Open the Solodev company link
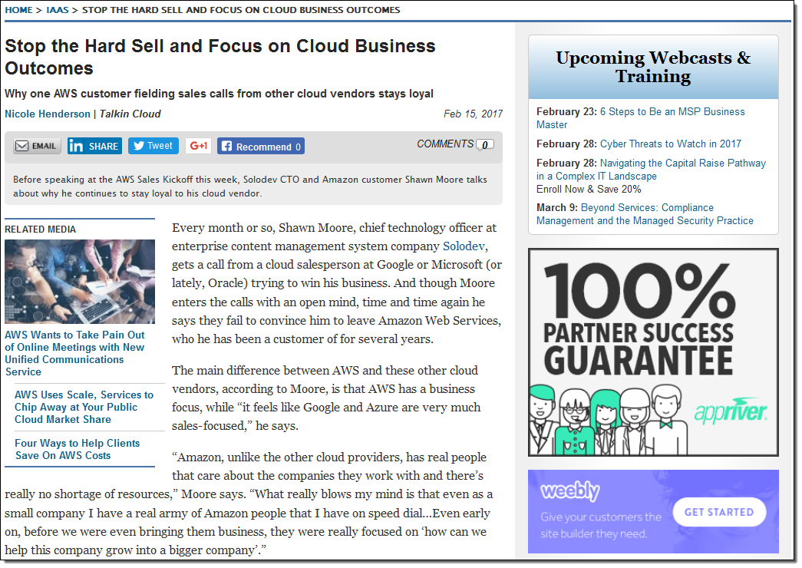The height and width of the screenshot is (568, 802). [x=464, y=246]
